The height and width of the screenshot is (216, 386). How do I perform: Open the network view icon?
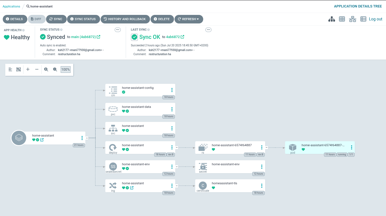coord(352,19)
